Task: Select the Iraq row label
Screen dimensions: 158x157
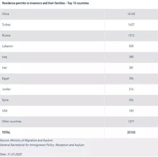Action: pyautogui.click(x=5, y=57)
